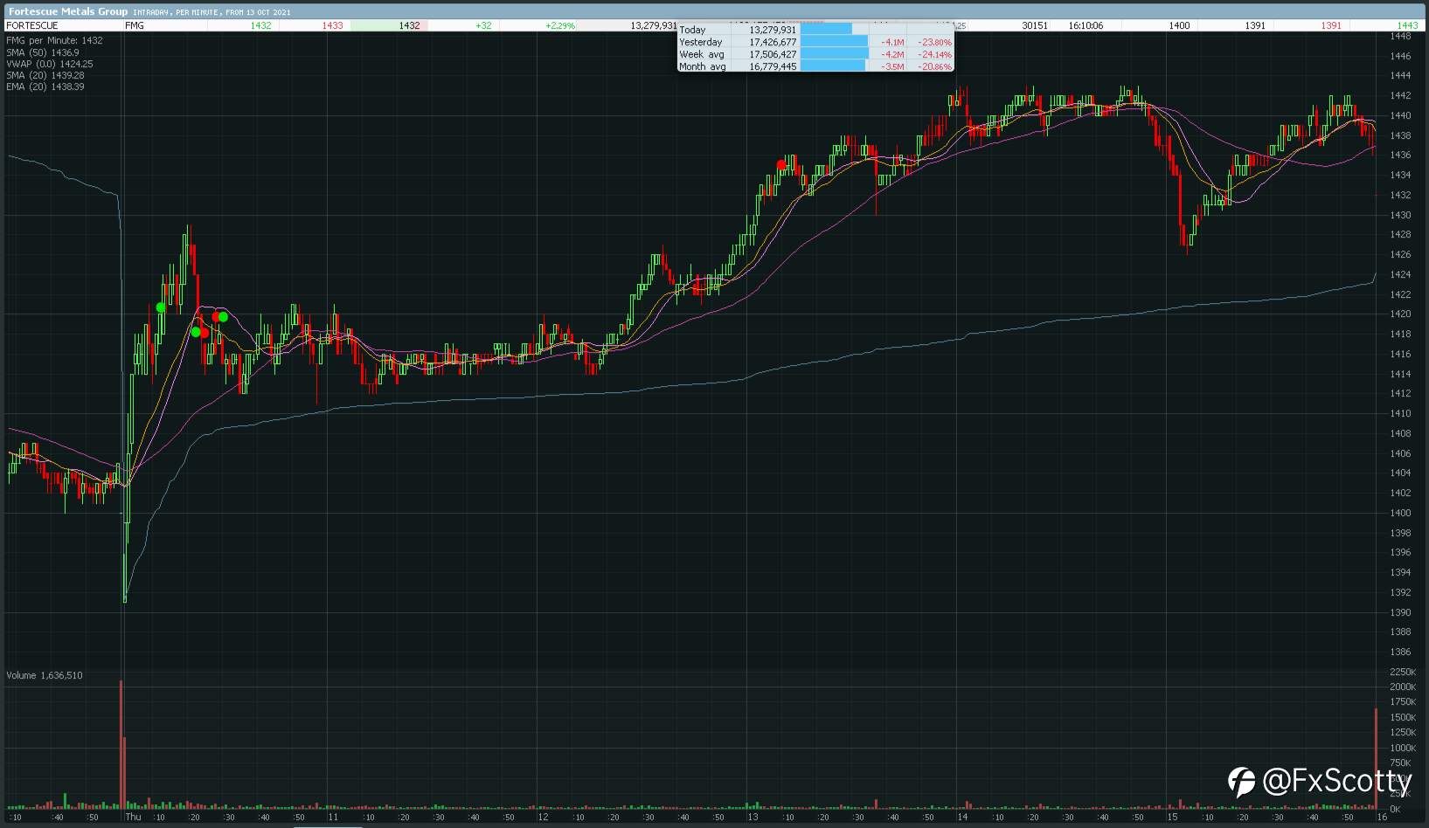Screen dimensions: 1429x828
Task: Select the SMA (50) 1436.9 indicator label
Action: (x=42, y=52)
